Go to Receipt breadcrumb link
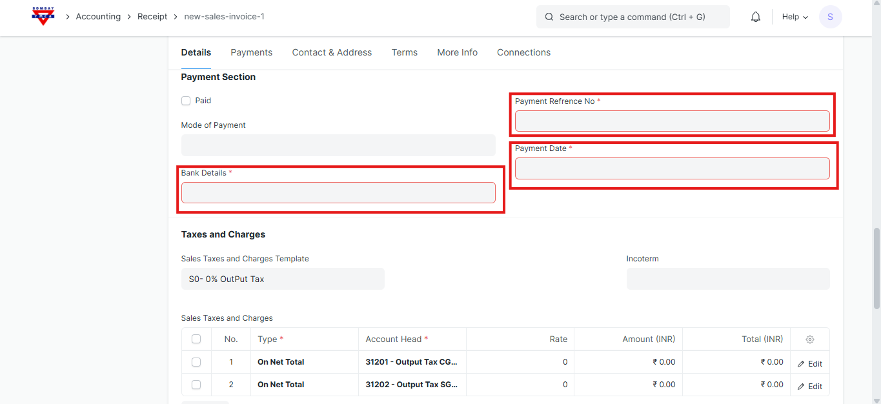 coord(152,17)
